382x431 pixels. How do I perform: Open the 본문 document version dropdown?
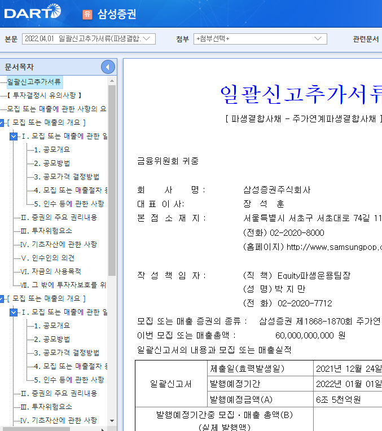(x=89, y=39)
